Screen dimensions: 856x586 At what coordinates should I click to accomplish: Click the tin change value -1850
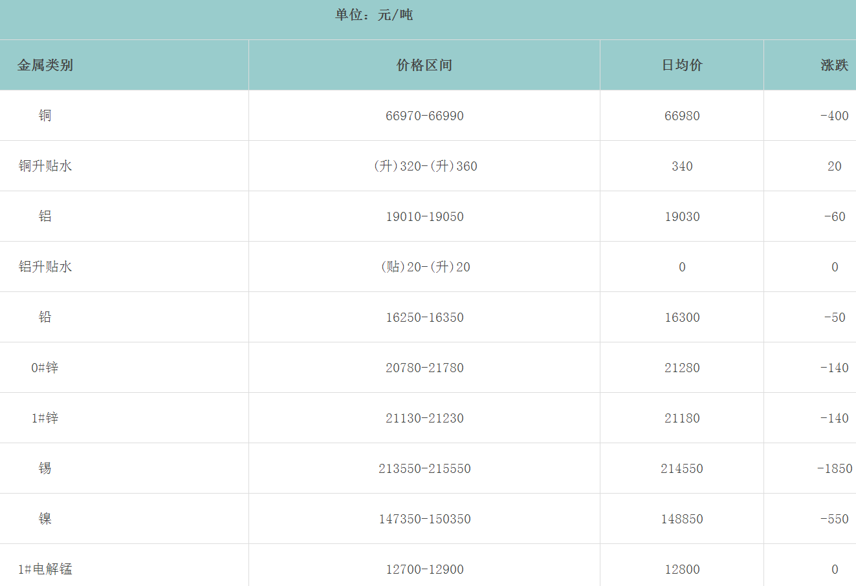835,469
